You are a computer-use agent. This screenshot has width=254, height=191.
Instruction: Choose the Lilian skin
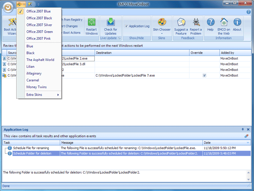[x=39, y=67]
